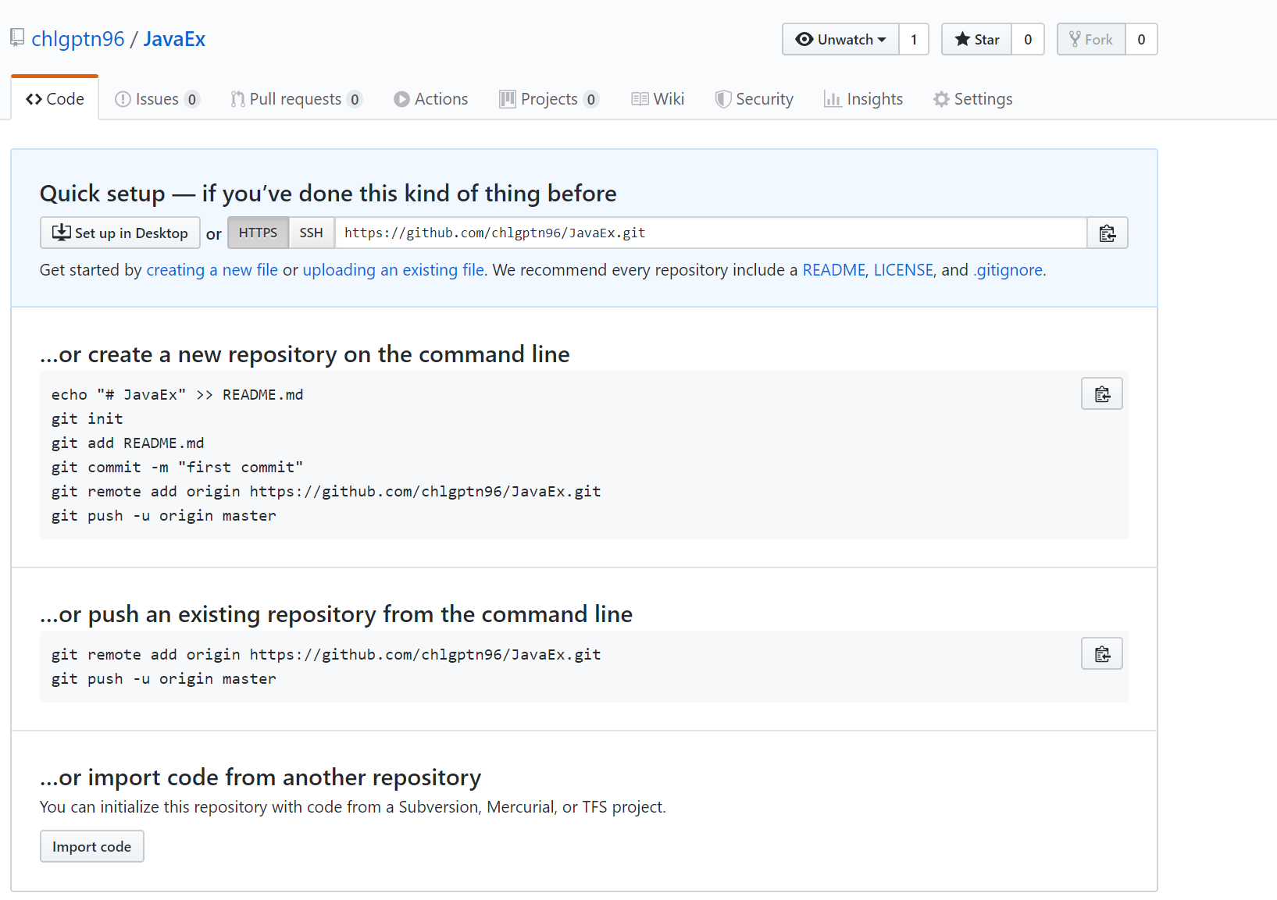The image size is (1277, 900).
Task: Star the JavaEx repository
Action: coord(976,39)
